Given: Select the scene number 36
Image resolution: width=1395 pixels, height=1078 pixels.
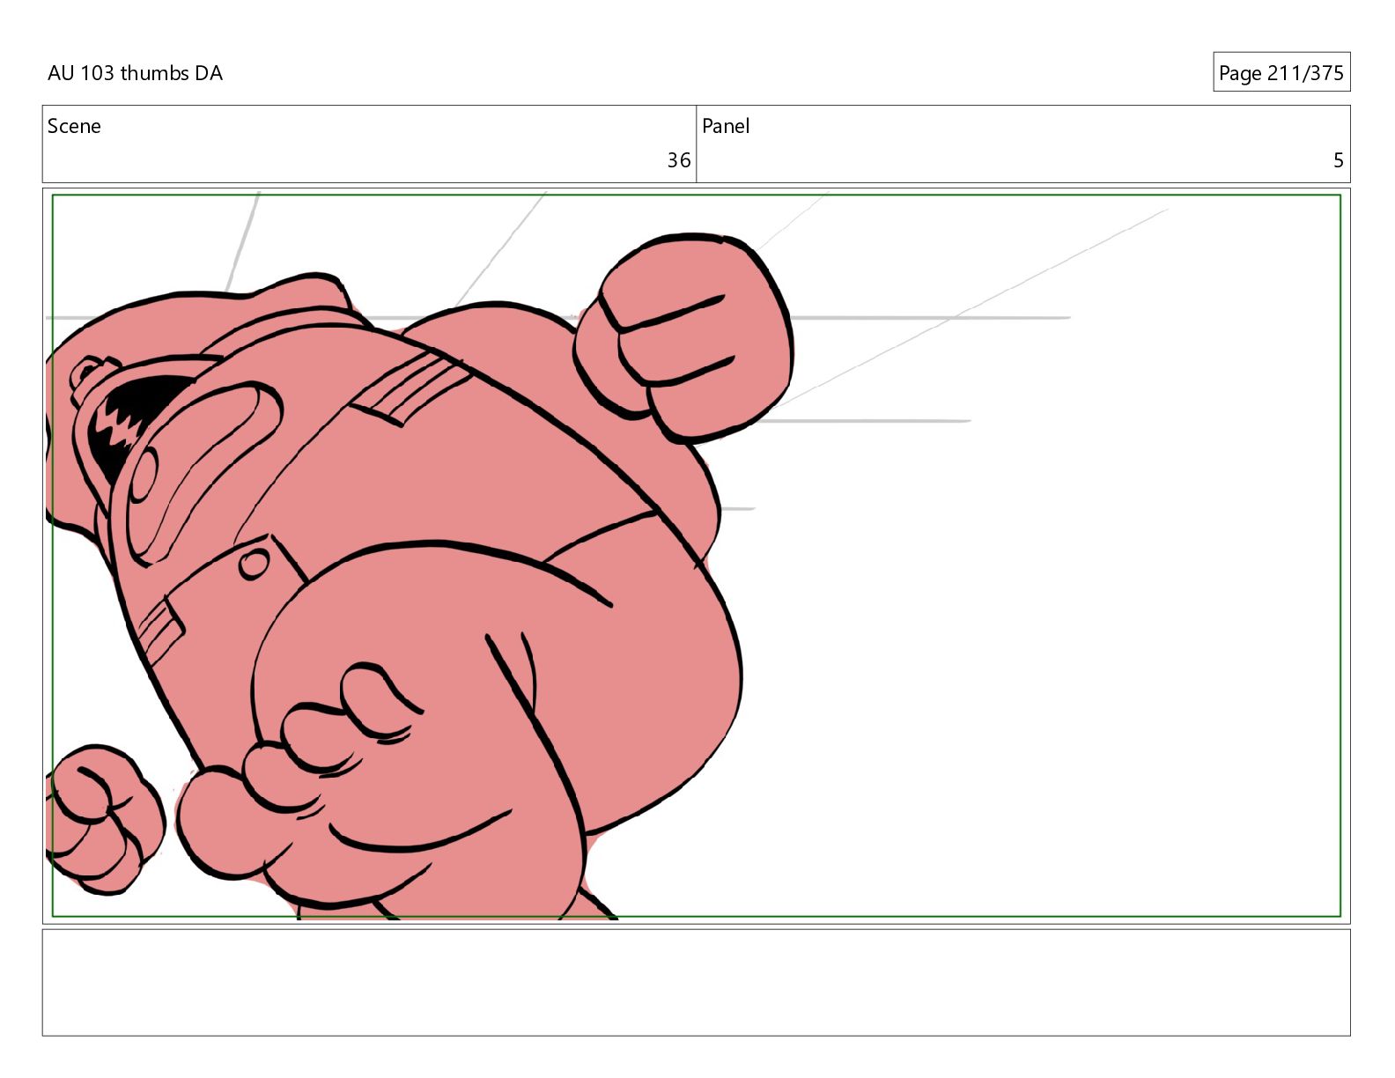Looking at the screenshot, I should 678,160.
